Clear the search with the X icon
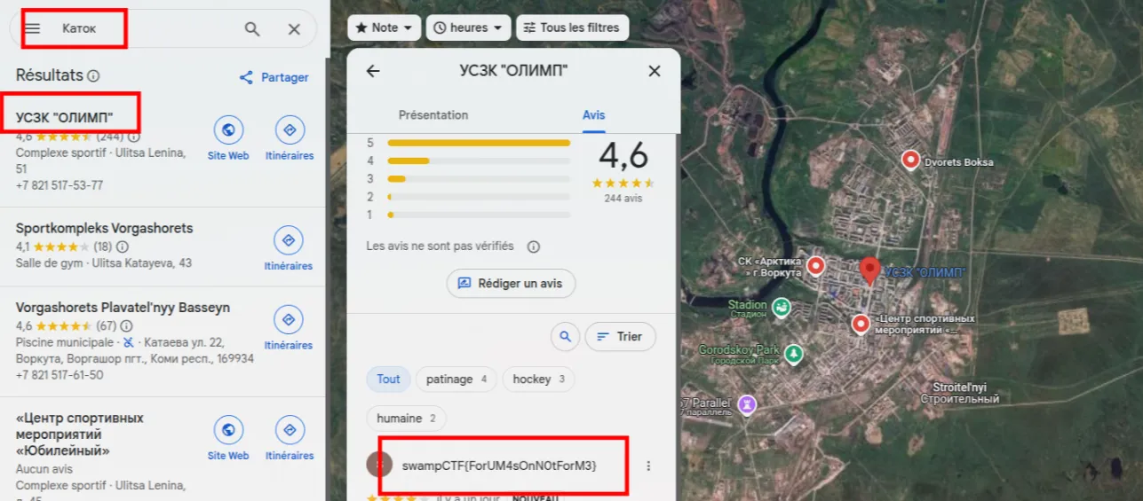Image resolution: width=1143 pixels, height=501 pixels. click(x=294, y=29)
